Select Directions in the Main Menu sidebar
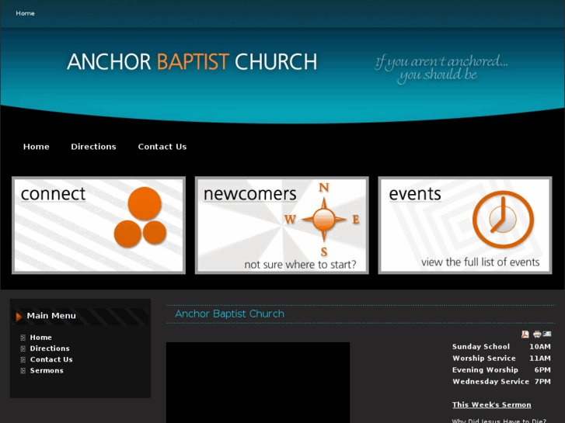The height and width of the screenshot is (423, 565). click(50, 348)
